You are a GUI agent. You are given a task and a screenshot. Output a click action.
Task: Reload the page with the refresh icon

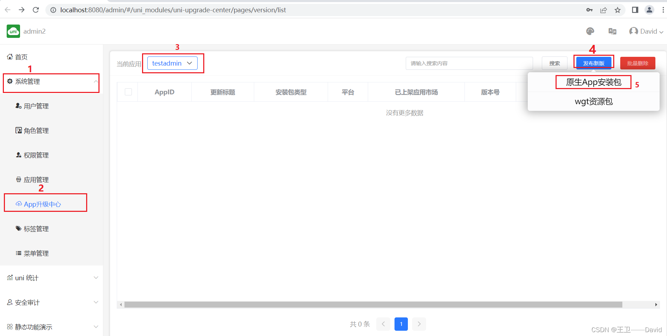[36, 10]
